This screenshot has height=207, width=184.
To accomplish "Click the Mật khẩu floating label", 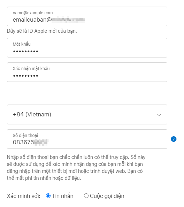I will (x=22, y=44).
